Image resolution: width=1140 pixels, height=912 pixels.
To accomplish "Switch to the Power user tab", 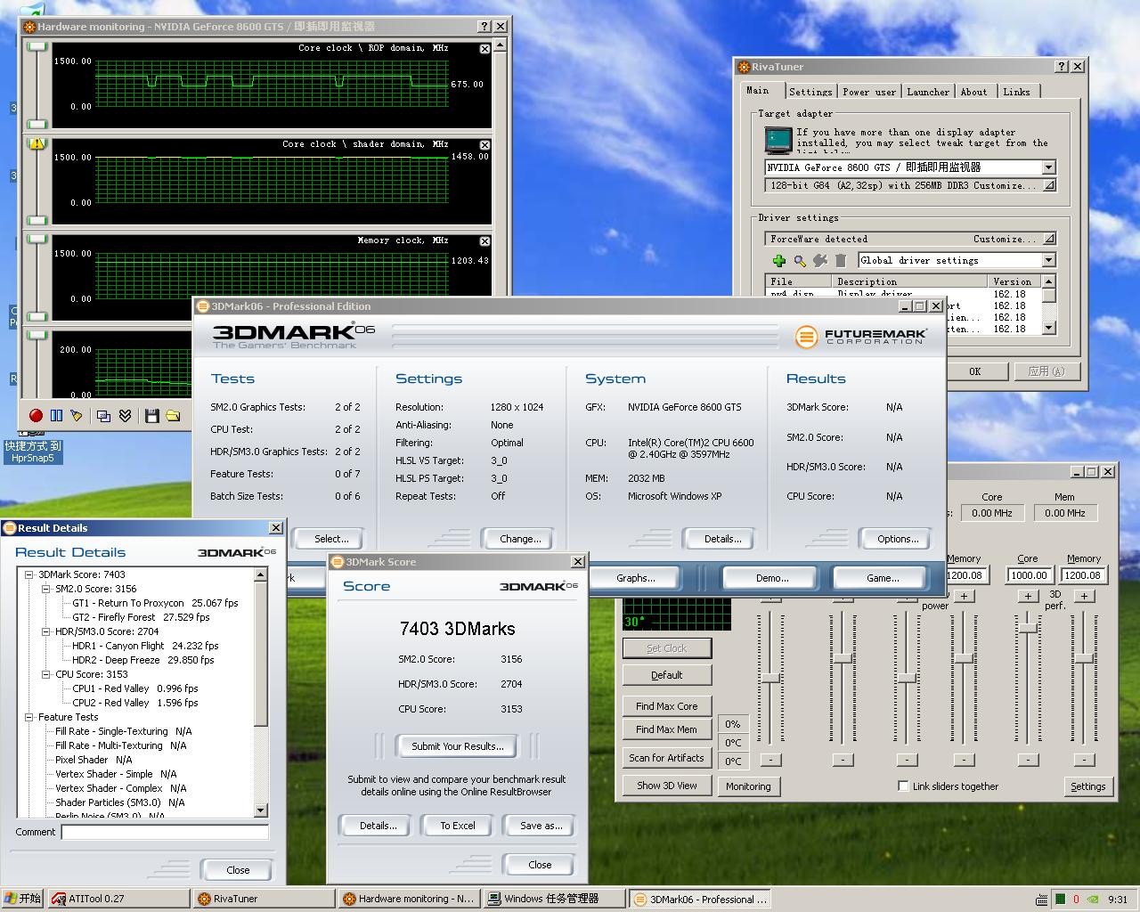I will (869, 92).
